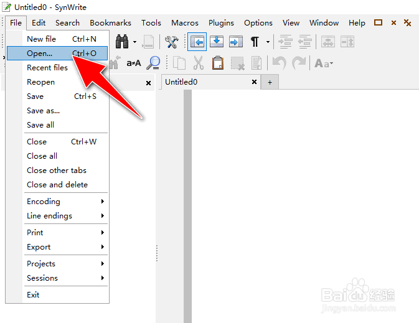Click the single orange close X icon

[x=393, y=22]
